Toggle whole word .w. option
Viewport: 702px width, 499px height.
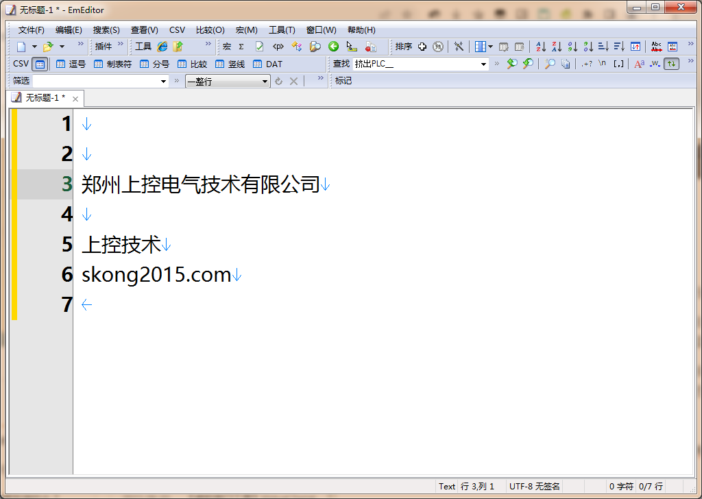pos(655,64)
